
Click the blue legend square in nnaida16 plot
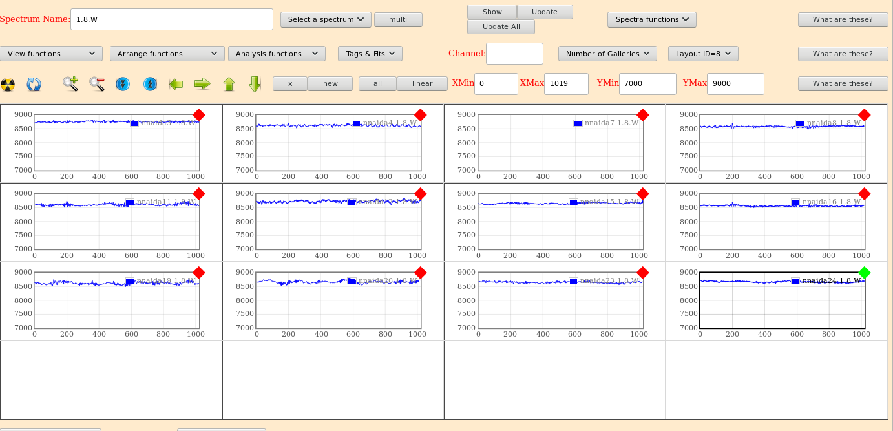795,202
